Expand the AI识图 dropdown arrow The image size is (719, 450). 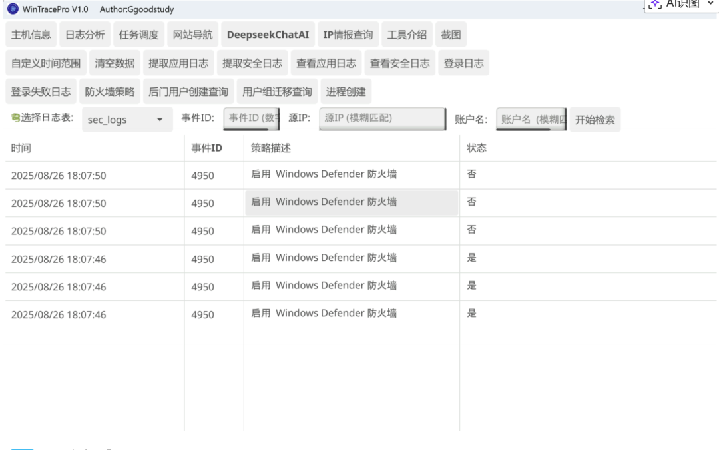click(x=710, y=4)
